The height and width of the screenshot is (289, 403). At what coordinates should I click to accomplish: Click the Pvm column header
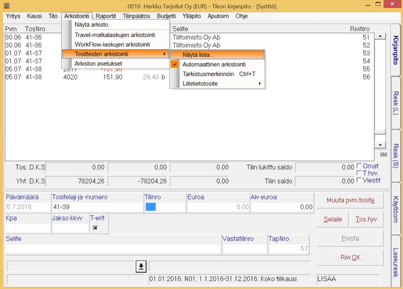(x=11, y=29)
